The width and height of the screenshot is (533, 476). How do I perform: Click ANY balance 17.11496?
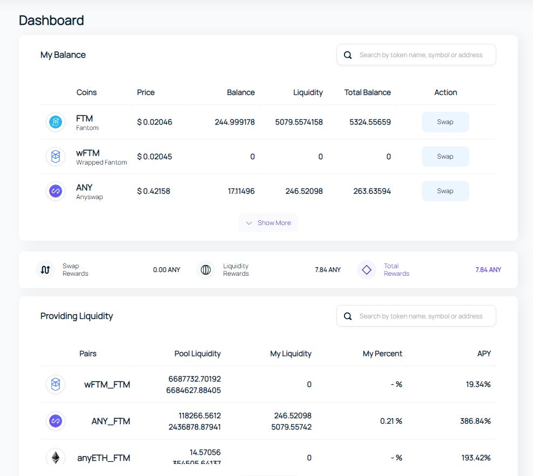(241, 191)
